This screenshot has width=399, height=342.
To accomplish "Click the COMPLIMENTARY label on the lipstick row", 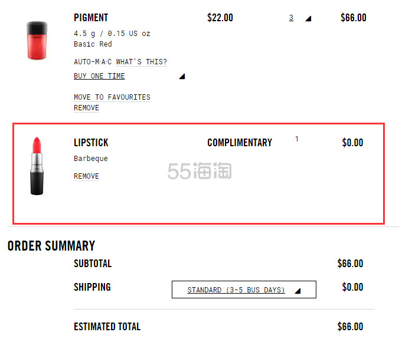I will click(x=240, y=143).
